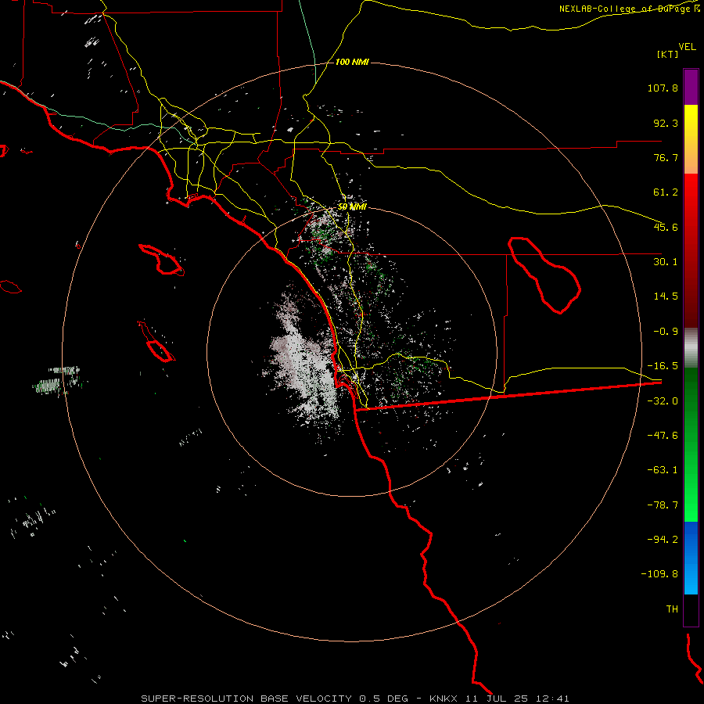Click the -16.5 velocity scale value
Viewport: 704px width, 704px height.
coord(663,366)
